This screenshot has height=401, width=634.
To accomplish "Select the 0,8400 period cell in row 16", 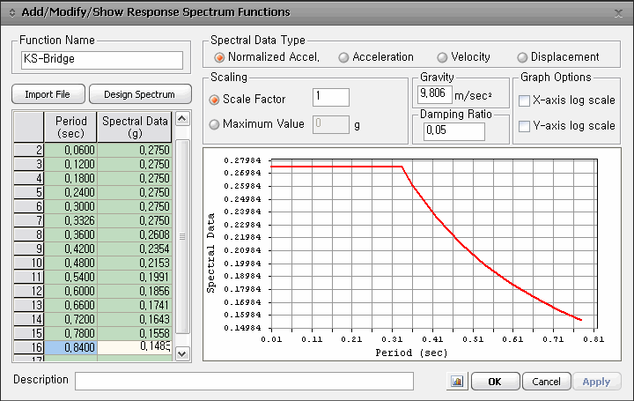I will pos(70,348).
